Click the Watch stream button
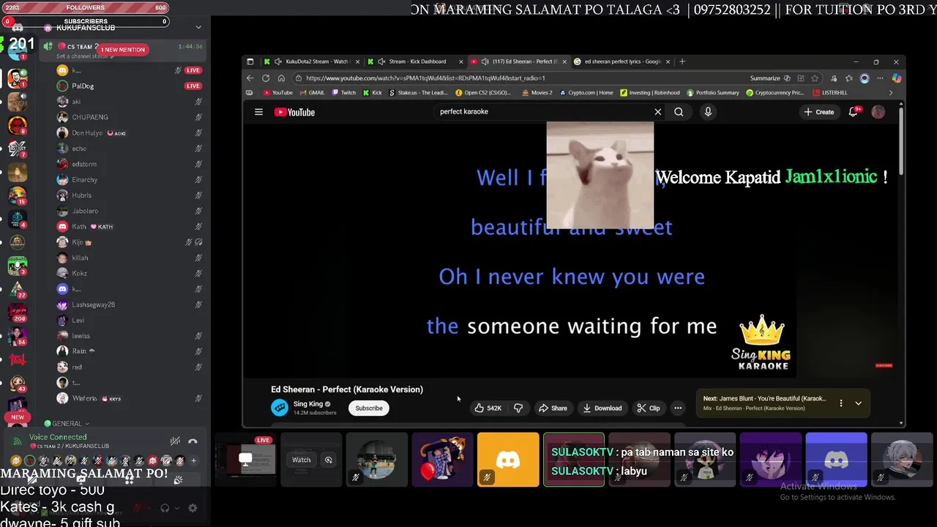The width and height of the screenshot is (937, 527). pyautogui.click(x=302, y=460)
